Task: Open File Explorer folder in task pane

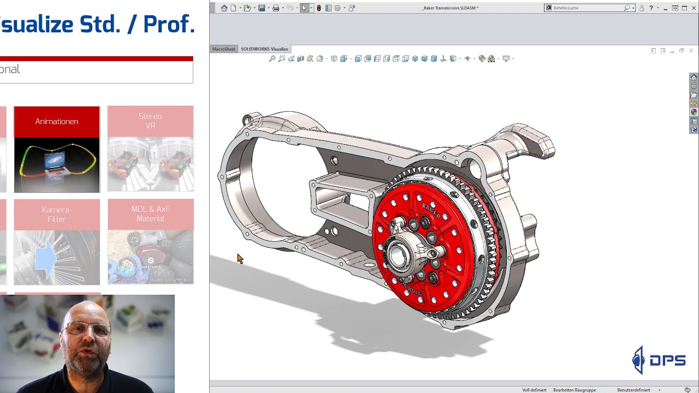Action: [694, 94]
